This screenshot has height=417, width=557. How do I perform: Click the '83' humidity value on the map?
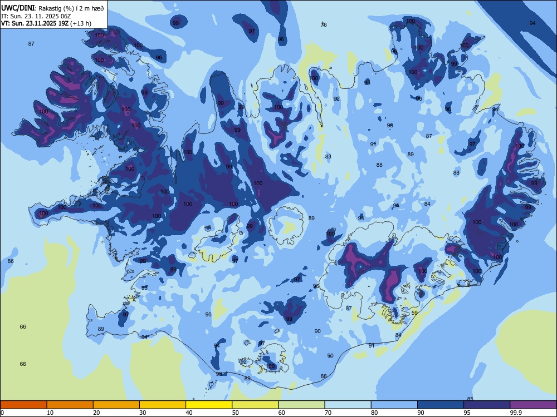(x=328, y=156)
